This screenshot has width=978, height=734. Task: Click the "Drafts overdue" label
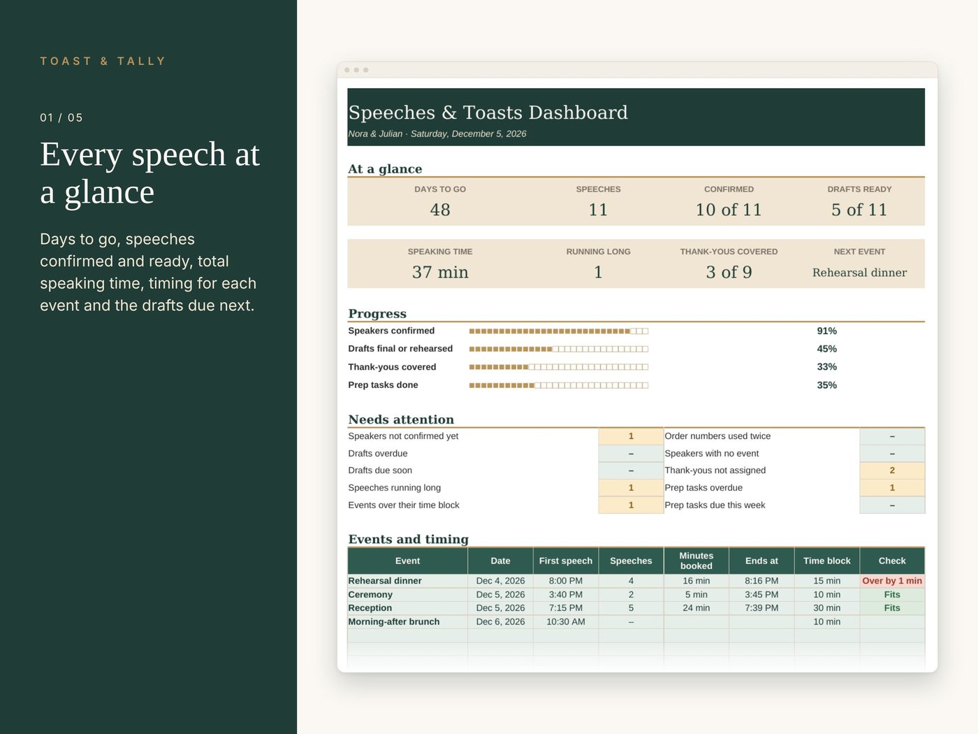(378, 454)
